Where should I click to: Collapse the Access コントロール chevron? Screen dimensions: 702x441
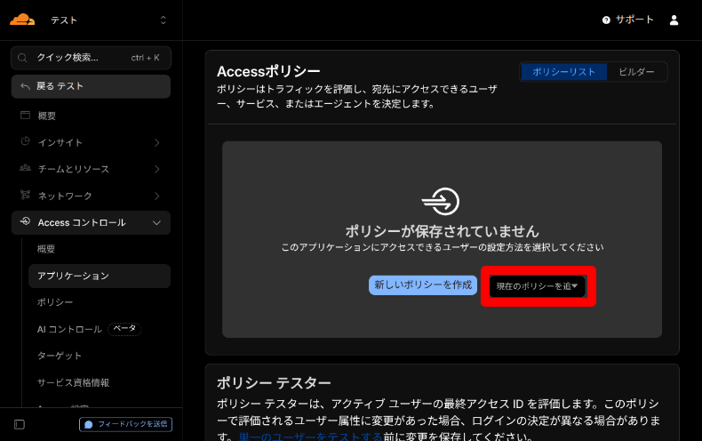point(156,223)
